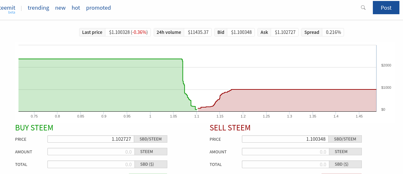Image resolution: width=403 pixels, height=174 pixels.
Task: Open the search magnifier icon
Action: [363, 7]
